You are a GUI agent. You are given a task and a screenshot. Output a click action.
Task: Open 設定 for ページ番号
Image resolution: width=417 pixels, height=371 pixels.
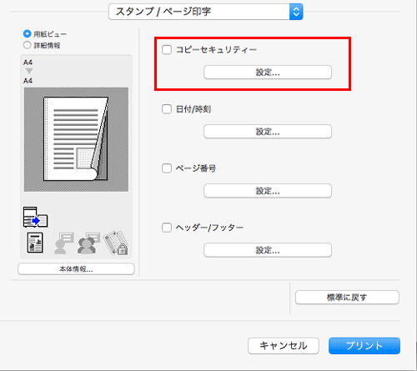click(268, 191)
